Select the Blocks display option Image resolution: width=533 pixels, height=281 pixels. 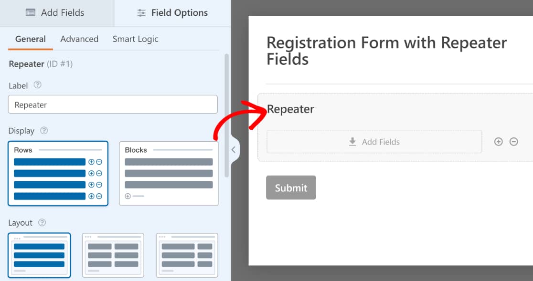coord(169,174)
